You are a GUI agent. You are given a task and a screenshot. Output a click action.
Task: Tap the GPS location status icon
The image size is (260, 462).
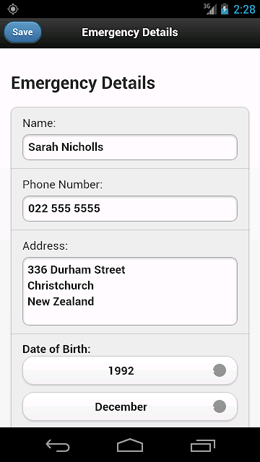coord(13,9)
